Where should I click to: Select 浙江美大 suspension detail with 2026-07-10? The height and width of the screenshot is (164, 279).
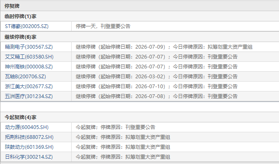(156, 87)
